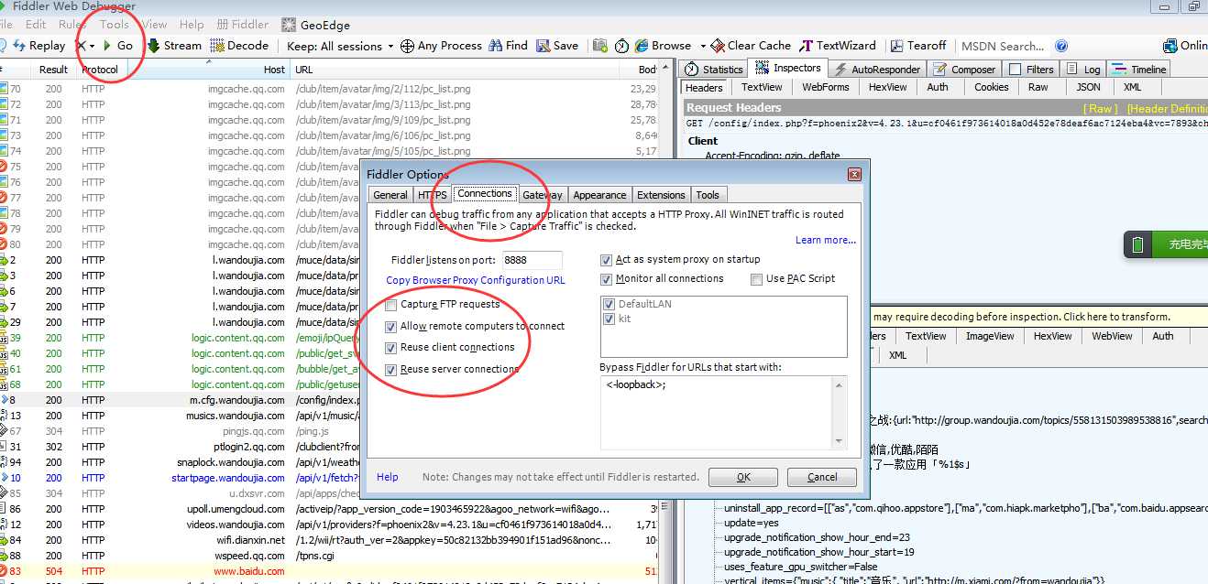Open the View menu

click(x=155, y=25)
